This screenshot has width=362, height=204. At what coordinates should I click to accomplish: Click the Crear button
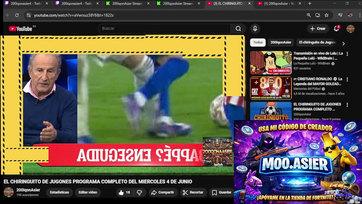318,28
